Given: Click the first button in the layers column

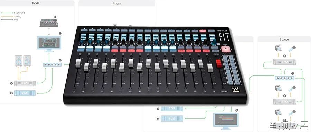Looking at the screenshot, I should pyautogui.click(x=225, y=57).
